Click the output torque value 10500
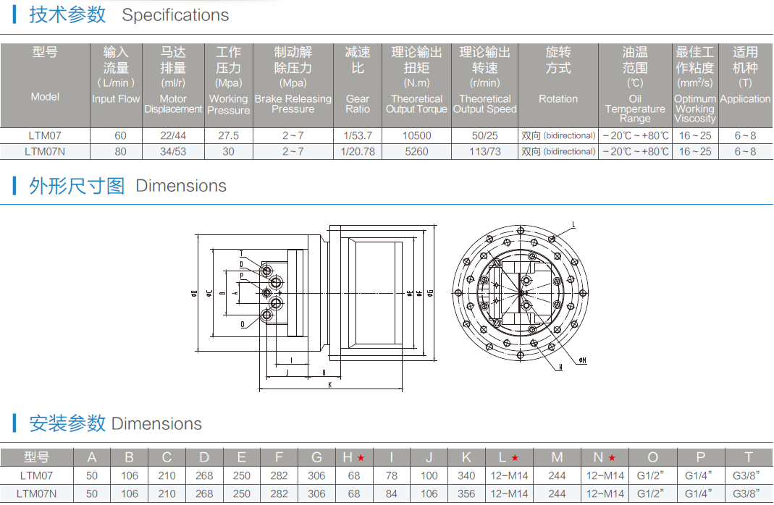 (416, 135)
